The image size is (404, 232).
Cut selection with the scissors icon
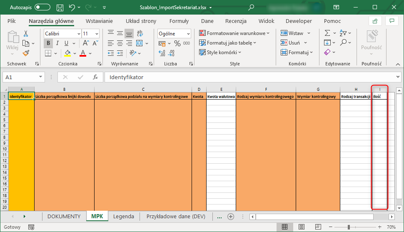pos(26,33)
